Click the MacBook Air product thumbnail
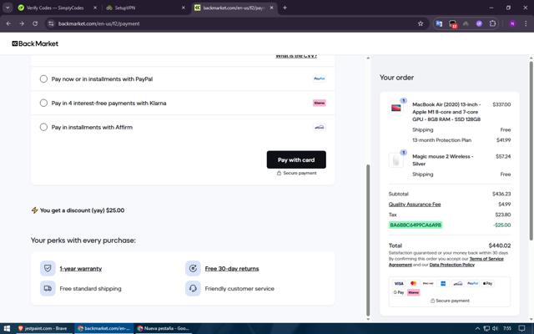The width and height of the screenshot is (534, 334). 396,108
